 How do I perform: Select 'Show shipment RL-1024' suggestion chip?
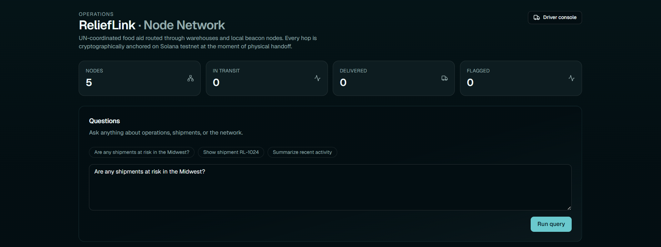click(231, 152)
